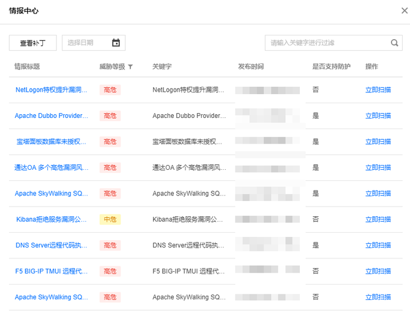The width and height of the screenshot is (410, 311).
Task: Open the DNS Server远程代码执行 intelligence title
Action: click(51, 245)
